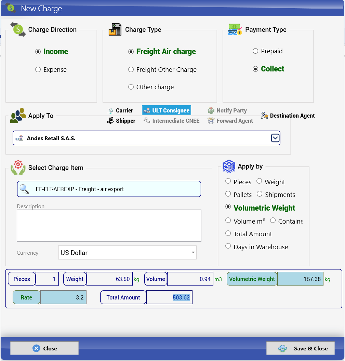Image resolution: width=345 pixels, height=361 pixels.
Task: Click the Total Amount button label
Action: [x=123, y=297]
